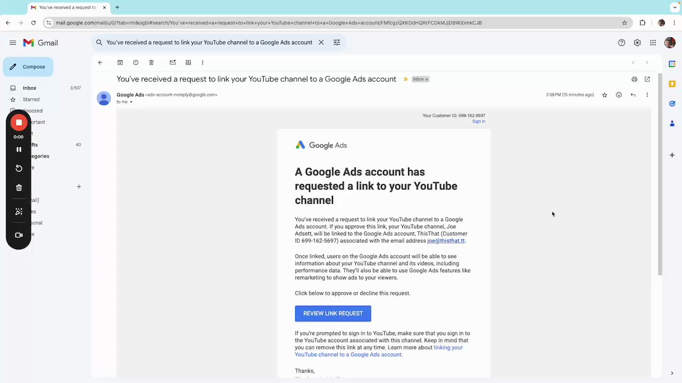The image size is (682, 383).
Task: Toggle the importance marker beside the subject
Action: (x=405, y=79)
